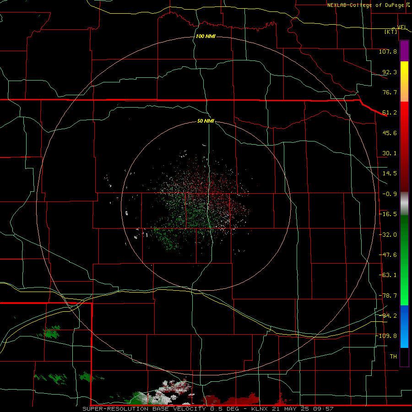The width and height of the screenshot is (412, 412).
Task: Click the TH label under the scale
Action: click(393, 357)
